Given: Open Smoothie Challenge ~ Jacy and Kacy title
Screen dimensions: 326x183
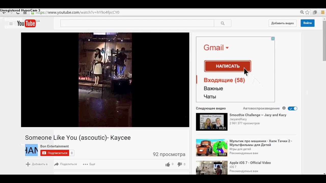Looking at the screenshot, I should [x=258, y=115].
